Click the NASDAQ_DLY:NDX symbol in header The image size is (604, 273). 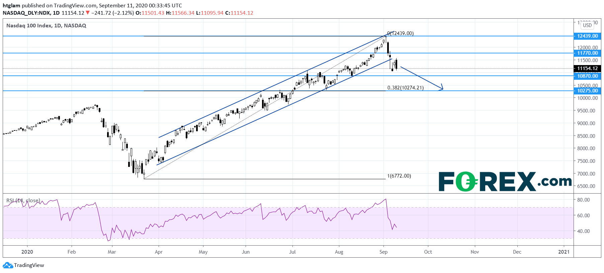click(26, 13)
